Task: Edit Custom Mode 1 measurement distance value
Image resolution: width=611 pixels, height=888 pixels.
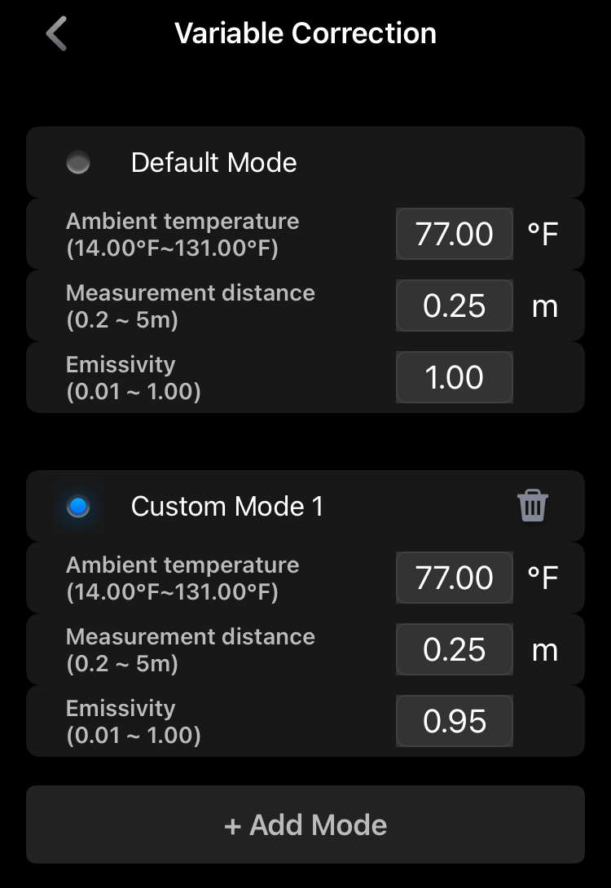Action: pos(455,649)
